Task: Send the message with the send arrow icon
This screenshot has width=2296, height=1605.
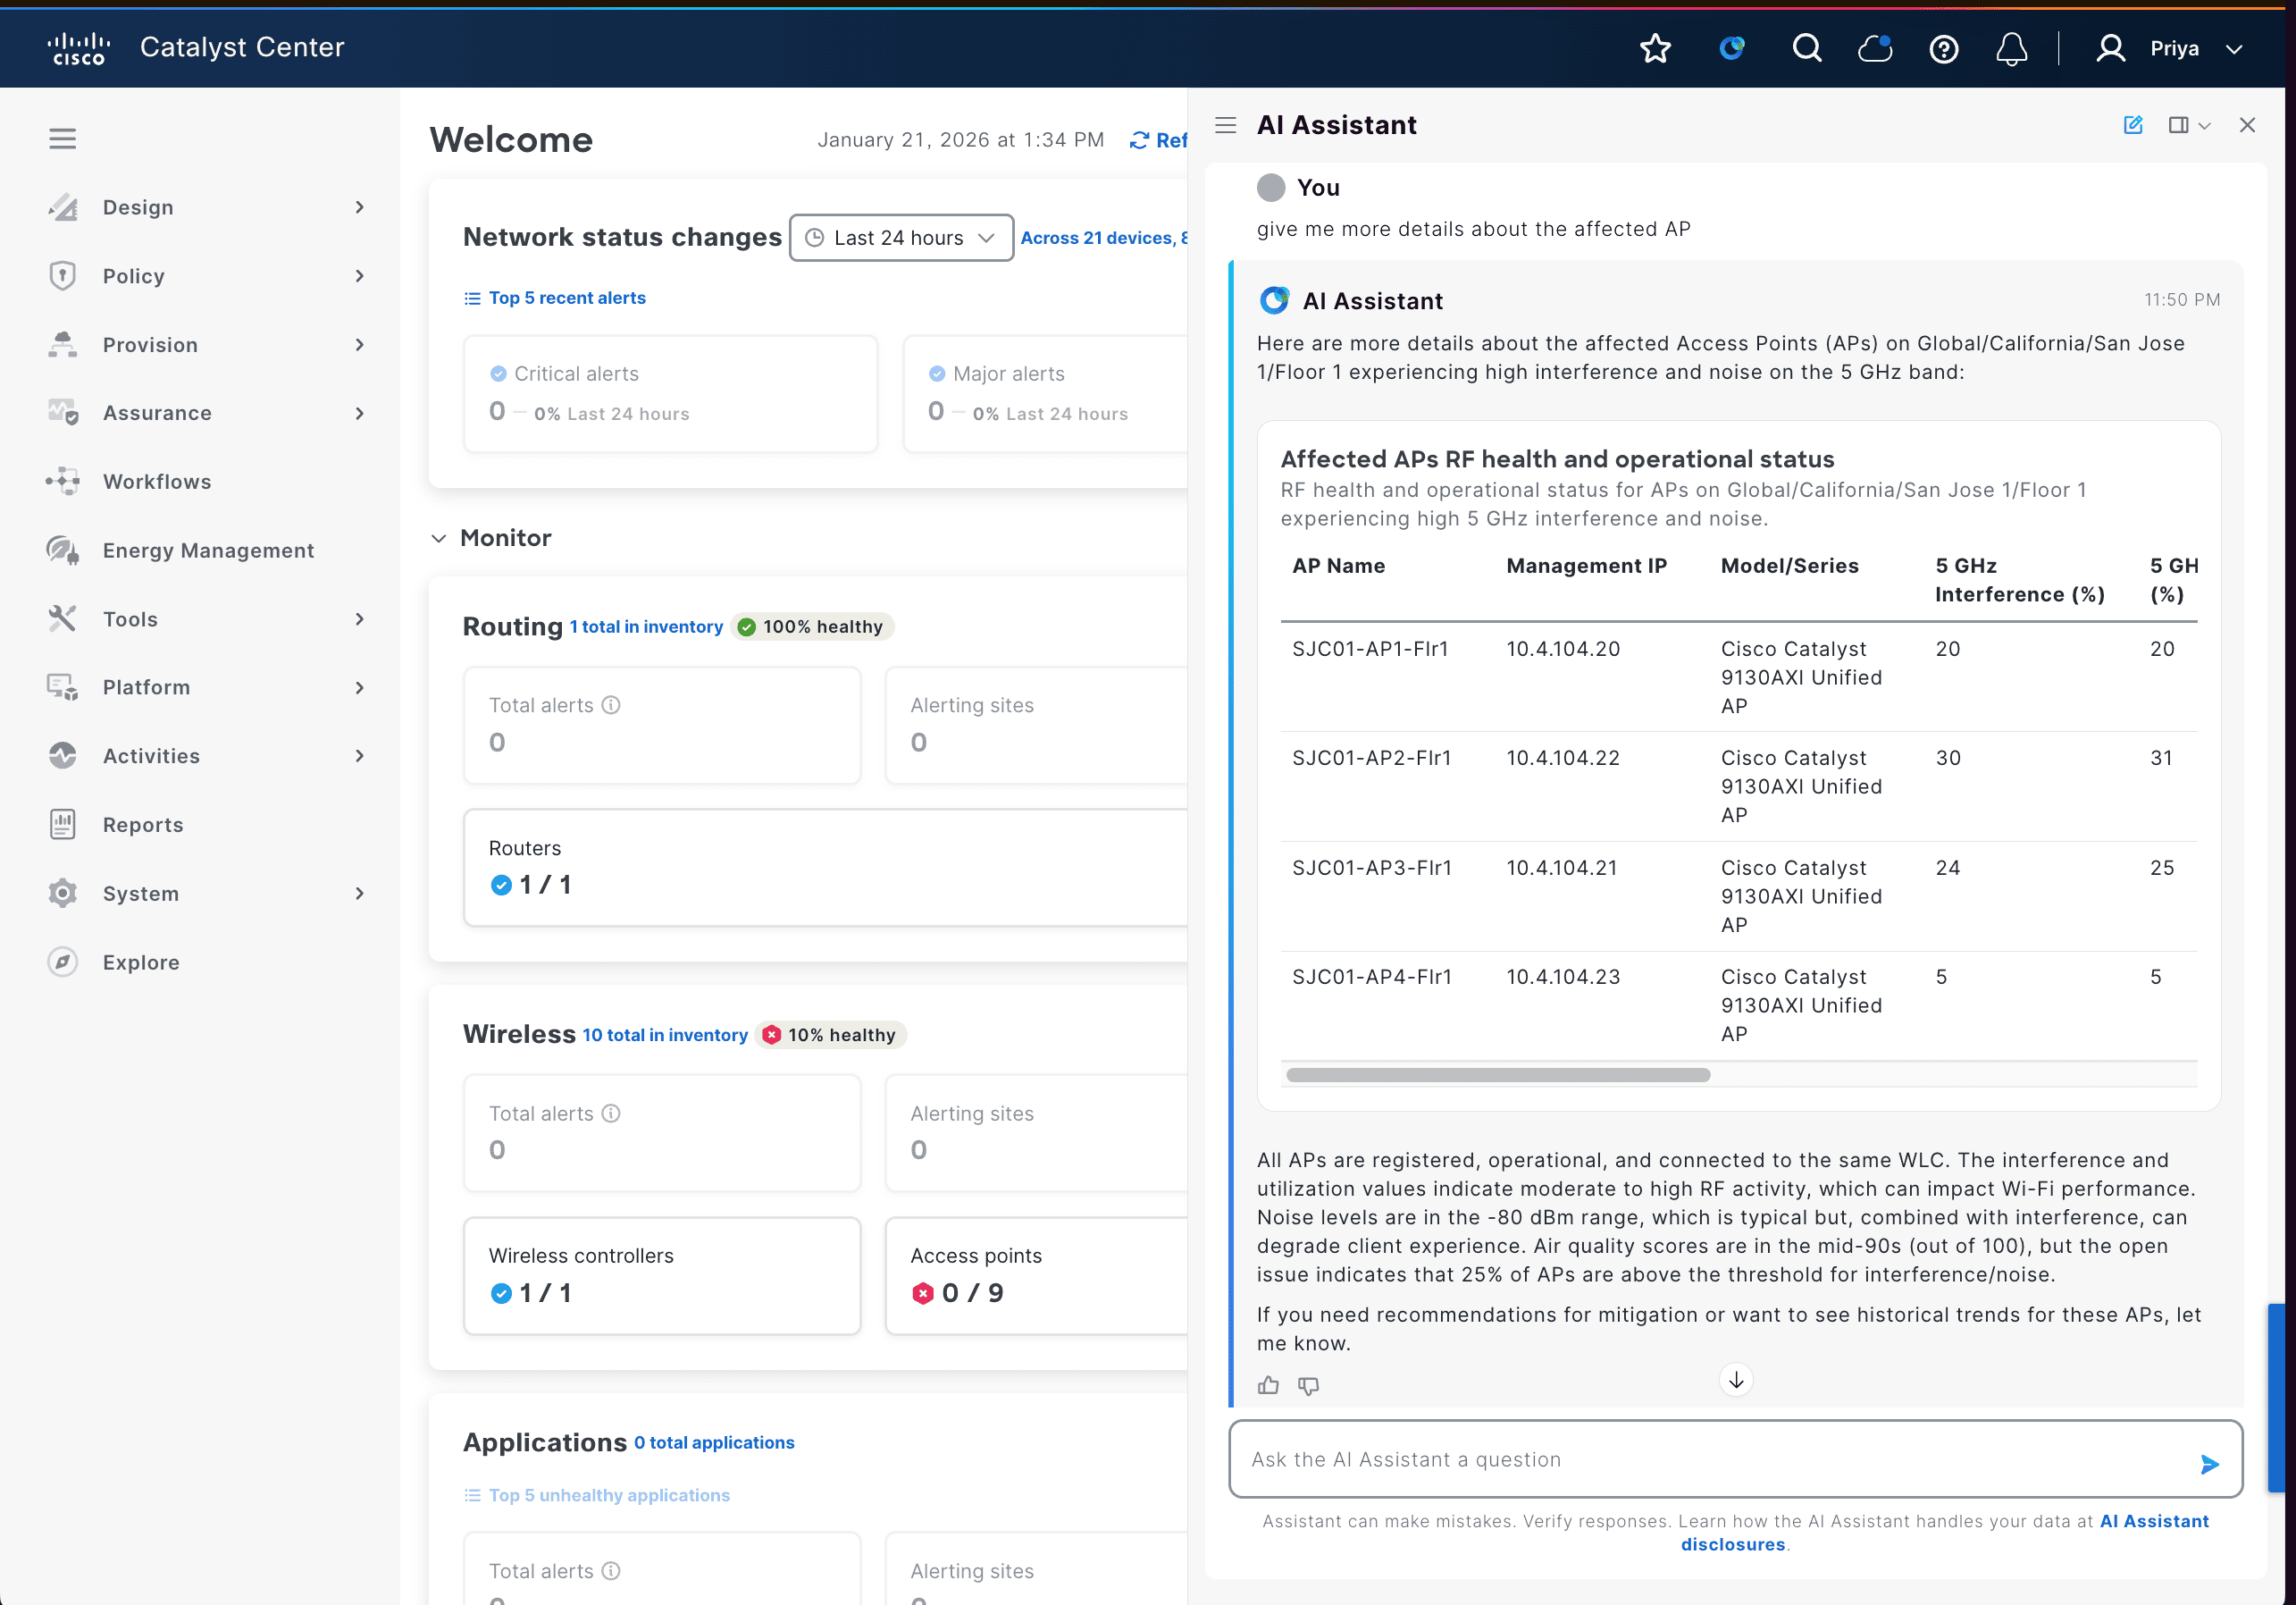Action: pos(2209,1464)
